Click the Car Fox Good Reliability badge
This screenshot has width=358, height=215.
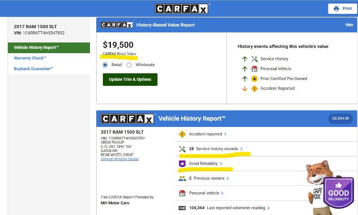(x=338, y=193)
